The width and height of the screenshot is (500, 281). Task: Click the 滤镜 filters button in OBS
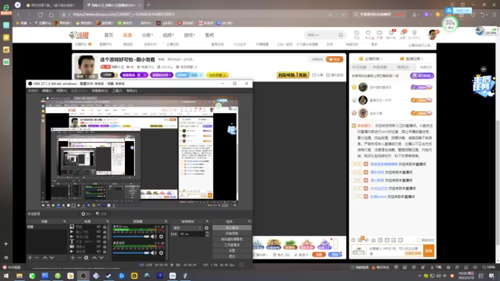click(x=101, y=214)
